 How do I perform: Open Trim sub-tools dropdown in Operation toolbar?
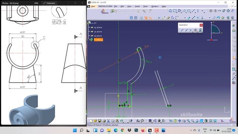tap(193, 32)
